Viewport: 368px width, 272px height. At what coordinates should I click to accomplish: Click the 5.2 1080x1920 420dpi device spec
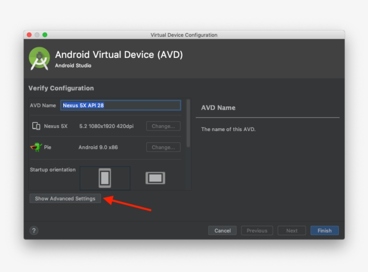tap(106, 126)
